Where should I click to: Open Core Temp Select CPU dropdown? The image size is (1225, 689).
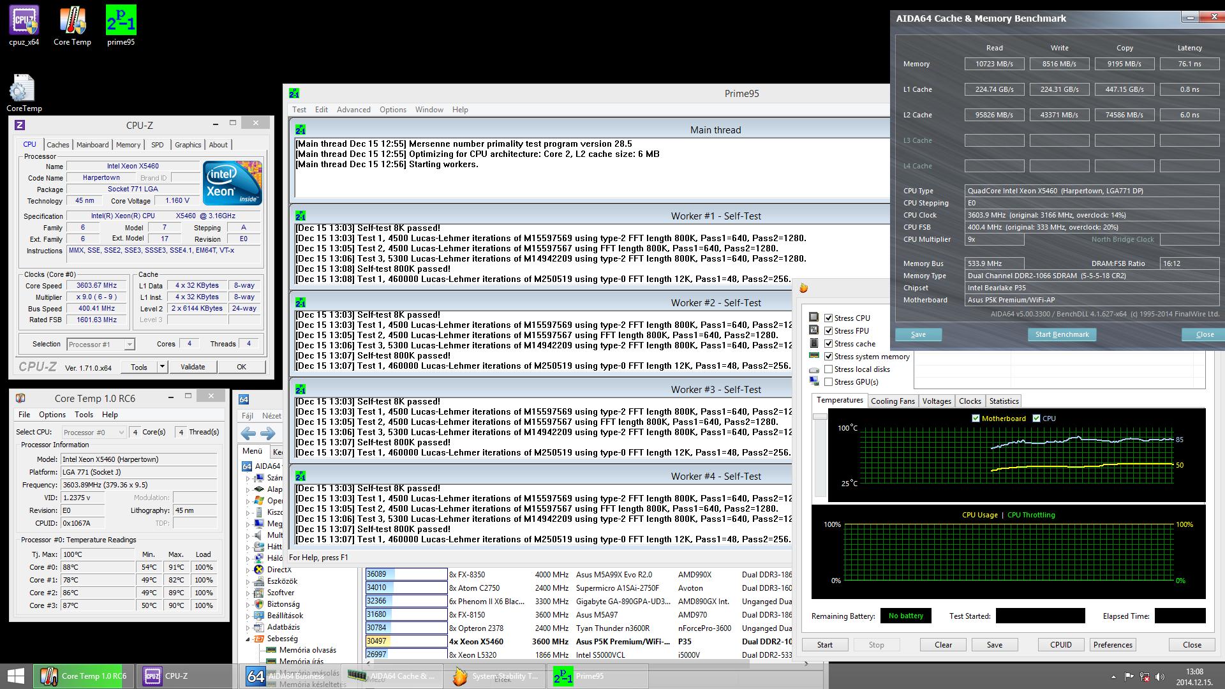click(94, 432)
